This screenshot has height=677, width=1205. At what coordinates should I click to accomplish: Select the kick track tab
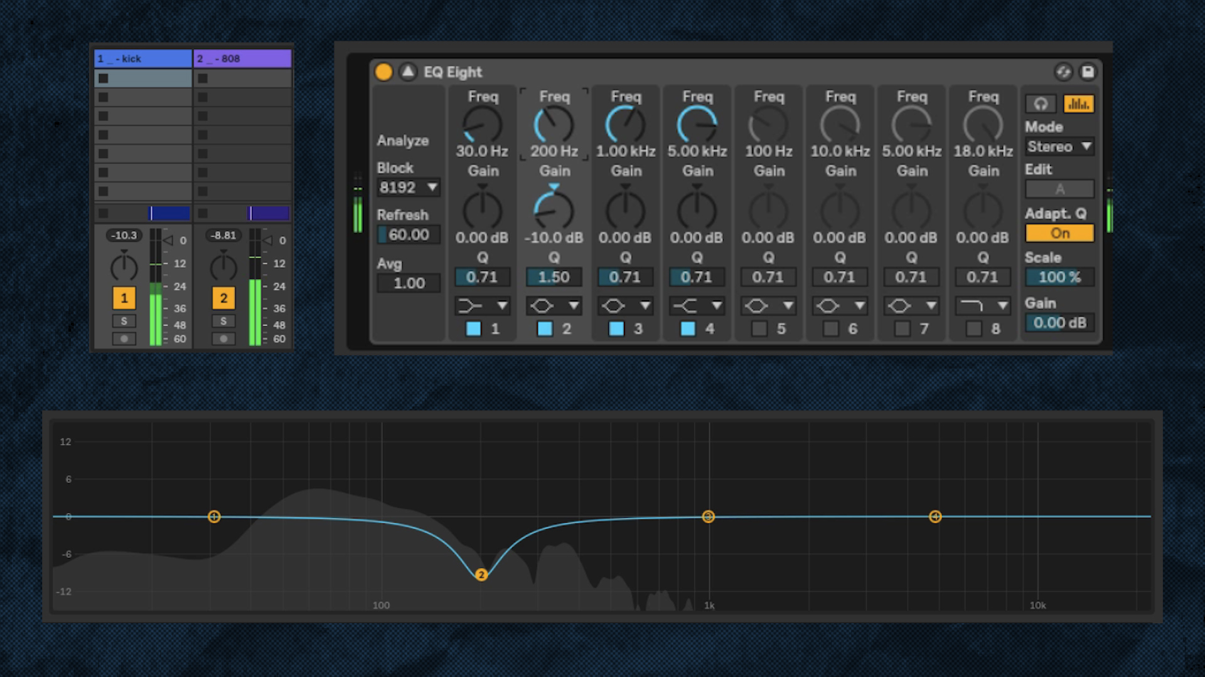coord(142,58)
